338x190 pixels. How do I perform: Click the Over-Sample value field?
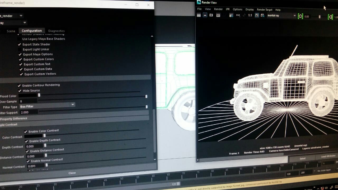click(28, 101)
